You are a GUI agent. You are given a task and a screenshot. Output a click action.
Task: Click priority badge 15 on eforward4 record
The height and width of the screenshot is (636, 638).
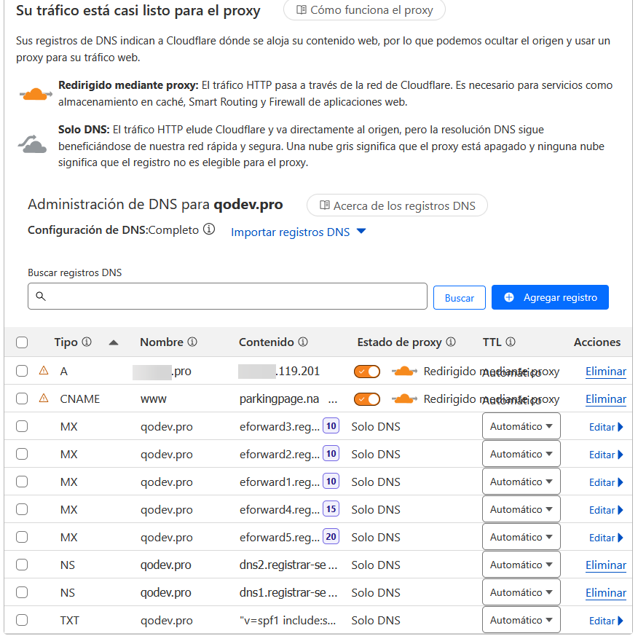331,509
